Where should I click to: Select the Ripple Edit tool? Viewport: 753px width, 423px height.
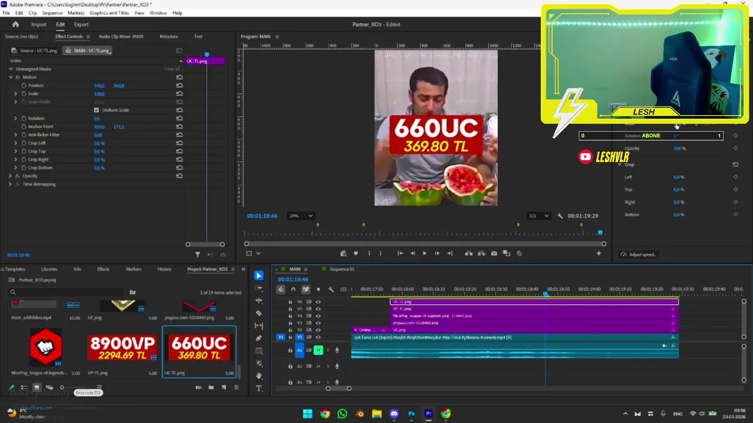tap(259, 300)
